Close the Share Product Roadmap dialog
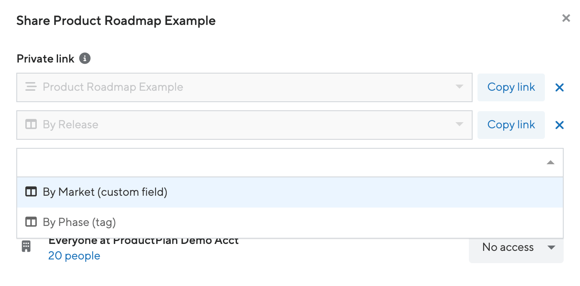Image resolution: width=580 pixels, height=286 pixels. pyautogui.click(x=566, y=18)
